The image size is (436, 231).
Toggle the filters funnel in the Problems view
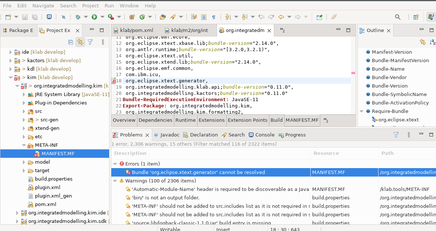tap(396, 135)
